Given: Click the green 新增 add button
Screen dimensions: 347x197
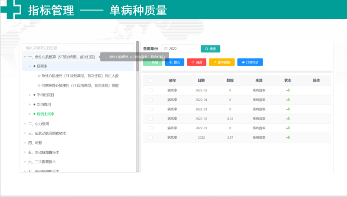Looking at the screenshot, I should [x=153, y=62].
